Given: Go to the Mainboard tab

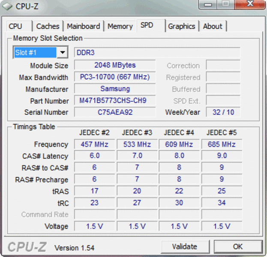Looking at the screenshot, I should 84,26.
